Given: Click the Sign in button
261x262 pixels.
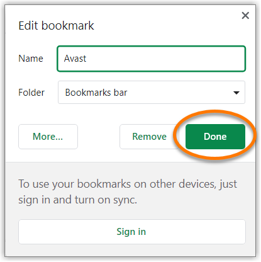Looking at the screenshot, I should (x=132, y=232).
